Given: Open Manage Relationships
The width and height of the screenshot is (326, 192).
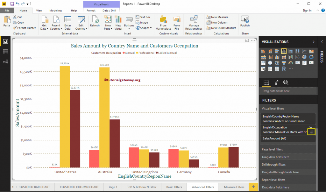Looking at the screenshot, I should pyautogui.click(x=194, y=22).
